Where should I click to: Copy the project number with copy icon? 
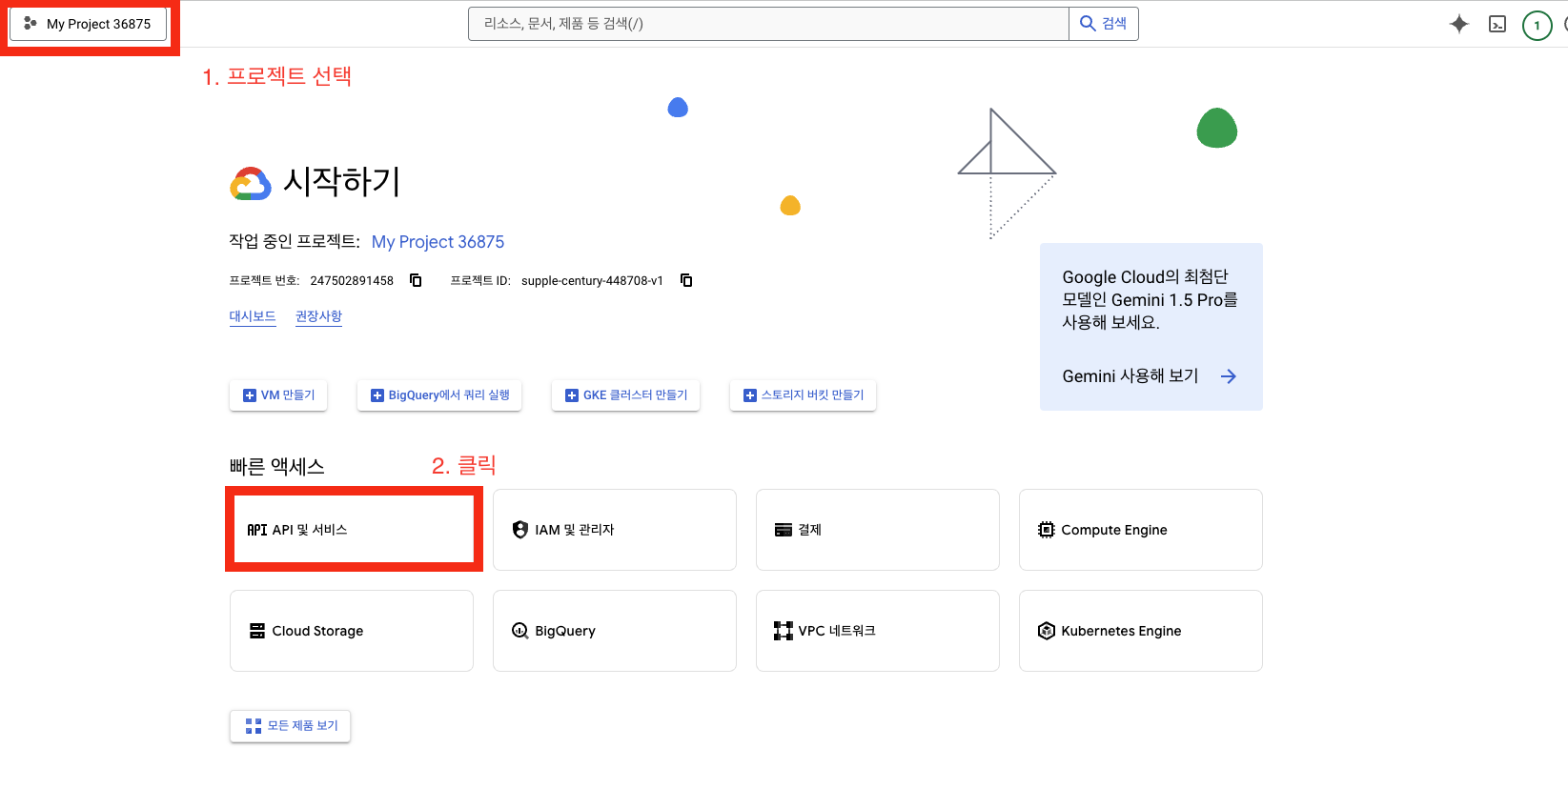pos(416,280)
